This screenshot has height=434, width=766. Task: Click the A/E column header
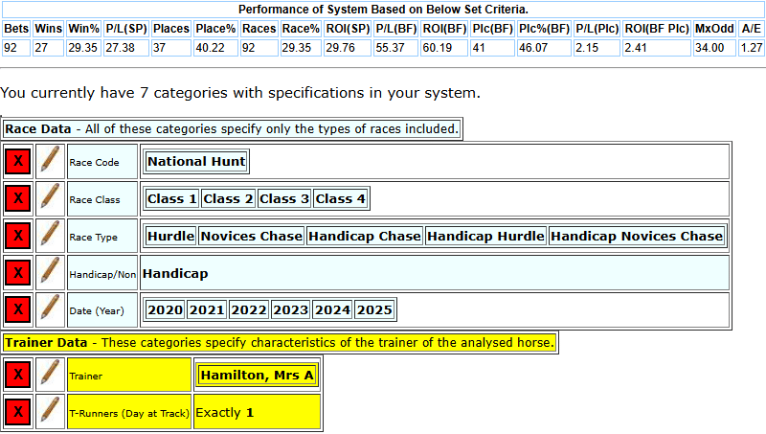[752, 29]
